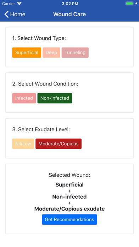The height and width of the screenshot is (247, 139).
Task: Tap the Selected Wound summary label
Action: [x=69, y=175]
